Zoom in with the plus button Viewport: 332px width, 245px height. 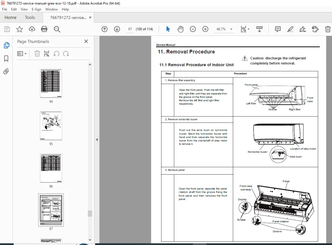click(x=205, y=29)
